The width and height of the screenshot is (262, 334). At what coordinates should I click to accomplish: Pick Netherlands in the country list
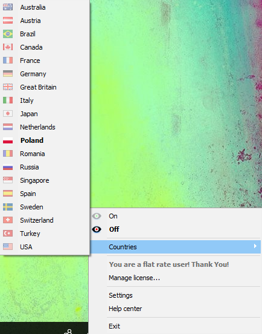pyautogui.click(x=37, y=127)
